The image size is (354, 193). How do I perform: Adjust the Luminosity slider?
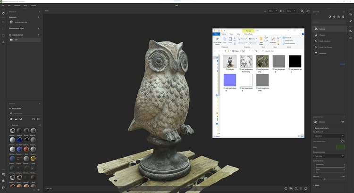pyautogui.click(x=329, y=167)
